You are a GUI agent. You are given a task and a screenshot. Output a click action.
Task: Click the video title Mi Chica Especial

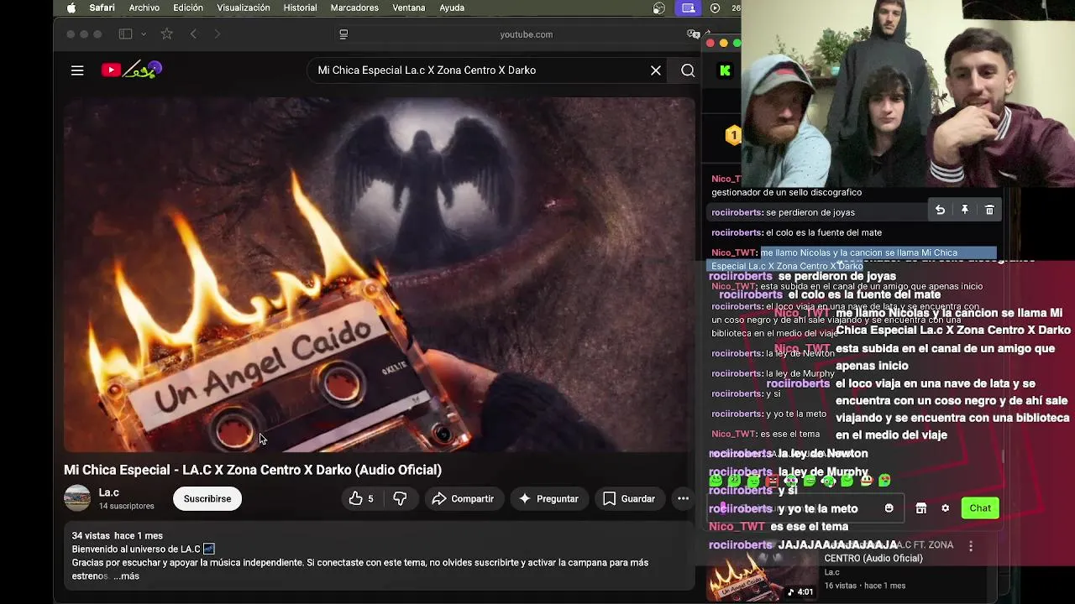(253, 470)
